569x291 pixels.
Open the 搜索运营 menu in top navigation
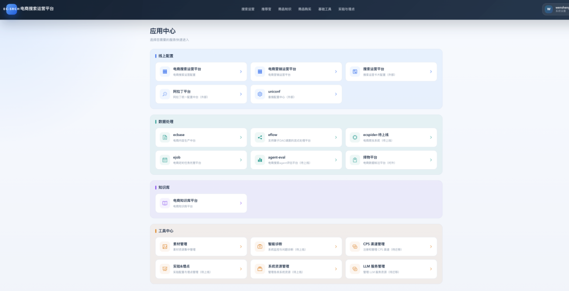pos(248,9)
